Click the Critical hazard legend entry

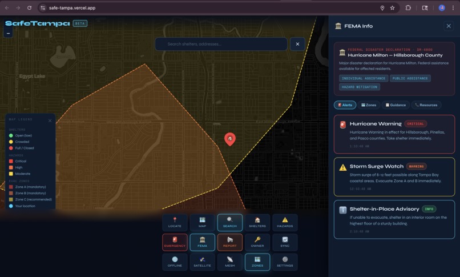[x=18, y=161]
